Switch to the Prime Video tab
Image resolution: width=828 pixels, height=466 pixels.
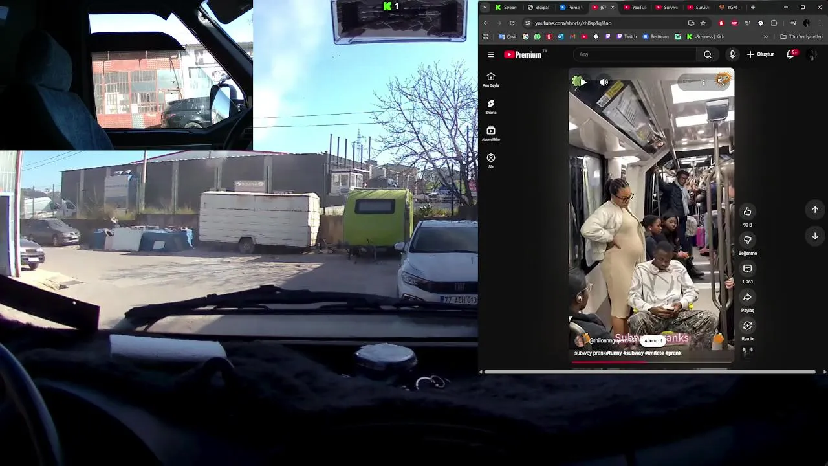(571, 8)
